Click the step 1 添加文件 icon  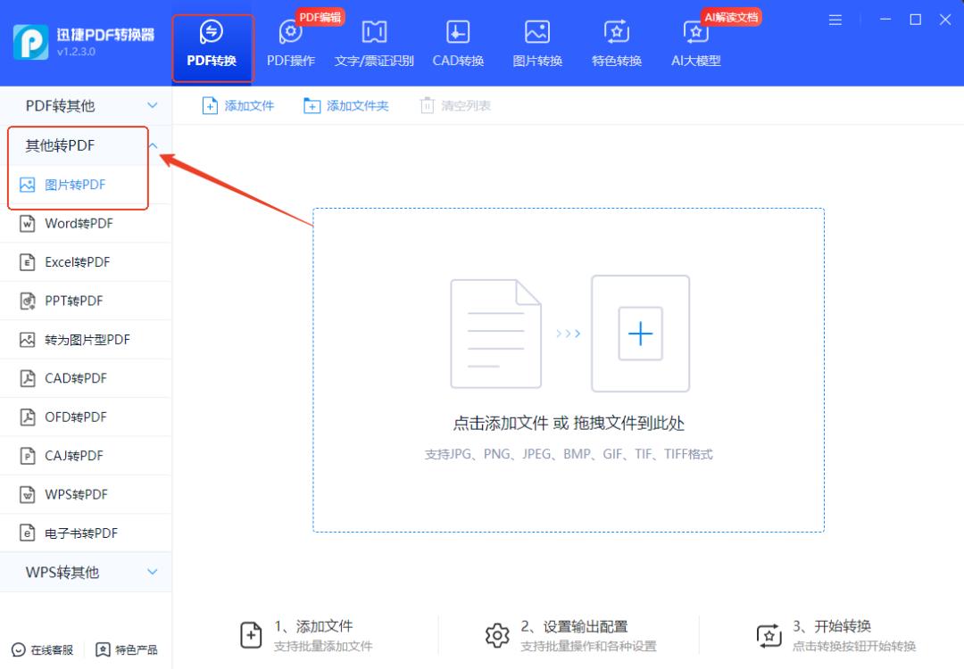250,634
